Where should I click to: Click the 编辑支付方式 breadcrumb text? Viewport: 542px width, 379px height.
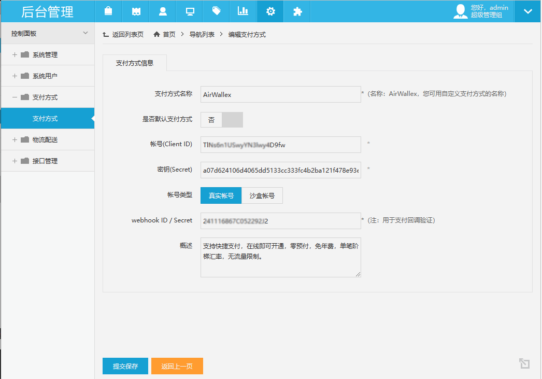[247, 34]
